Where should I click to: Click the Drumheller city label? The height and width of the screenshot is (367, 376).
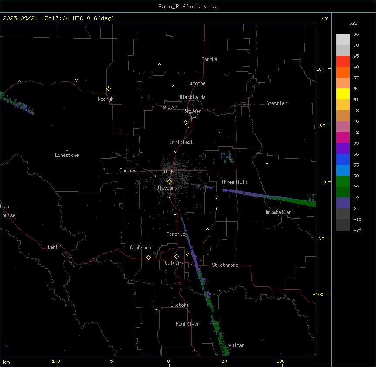[278, 213]
